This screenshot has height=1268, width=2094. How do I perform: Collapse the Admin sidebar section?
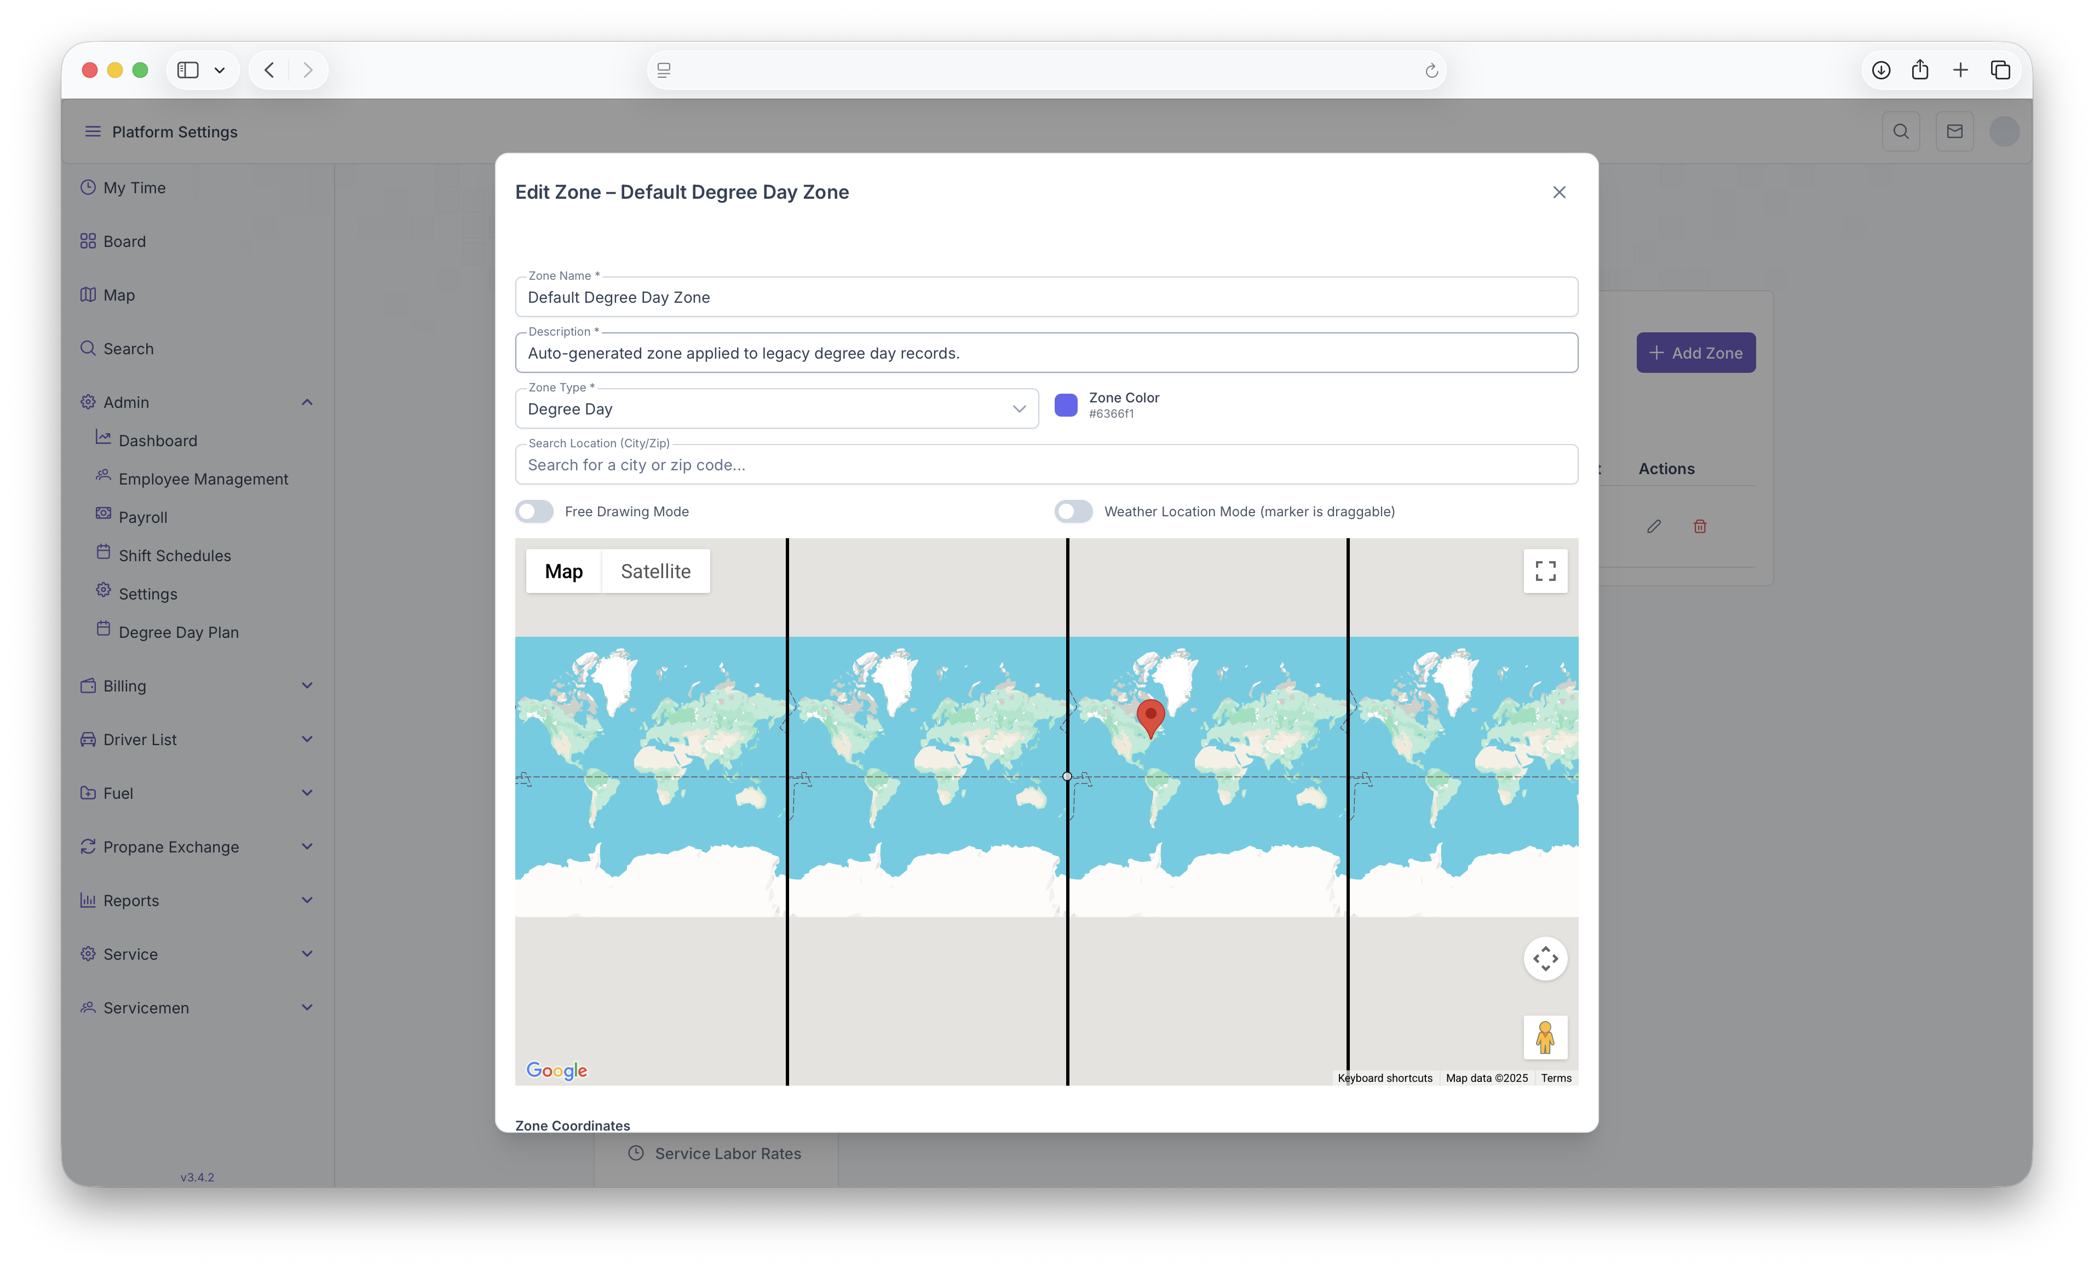(307, 402)
